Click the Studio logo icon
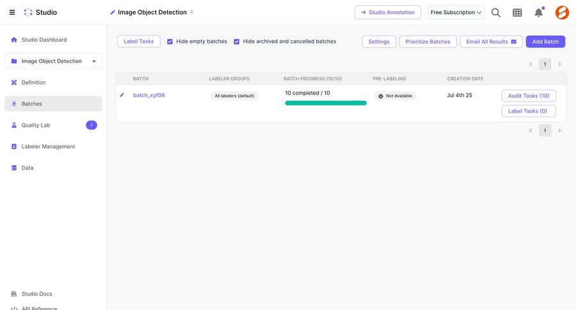This screenshot has width=576, height=310. pos(28,12)
